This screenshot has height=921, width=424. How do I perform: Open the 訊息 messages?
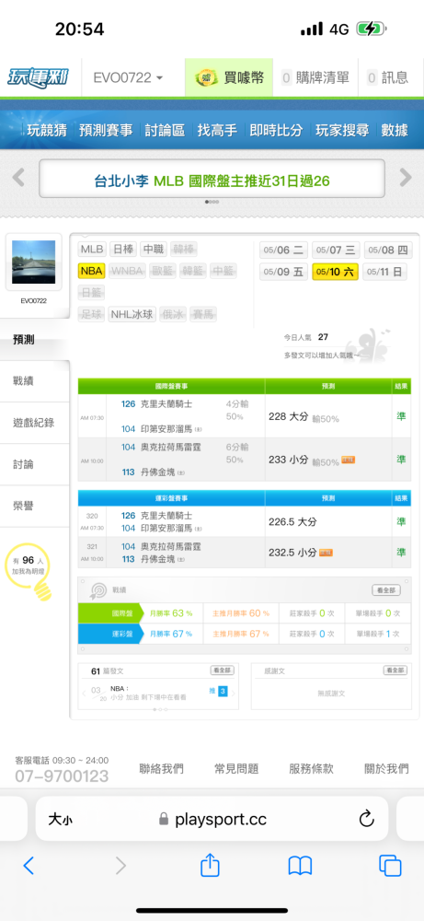click(x=387, y=77)
